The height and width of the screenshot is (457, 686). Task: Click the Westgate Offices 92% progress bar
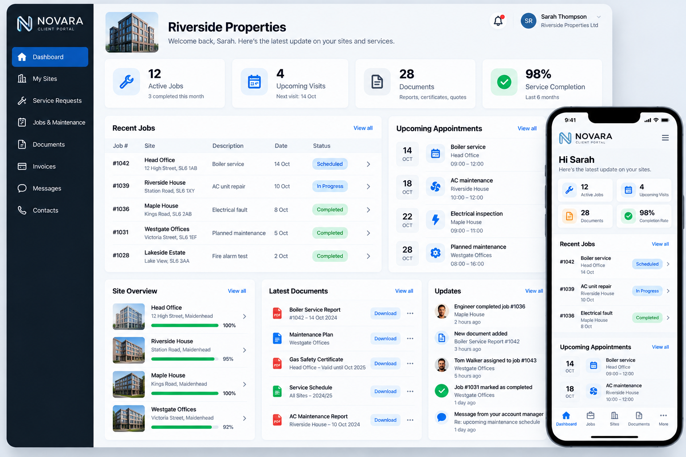[x=185, y=427]
